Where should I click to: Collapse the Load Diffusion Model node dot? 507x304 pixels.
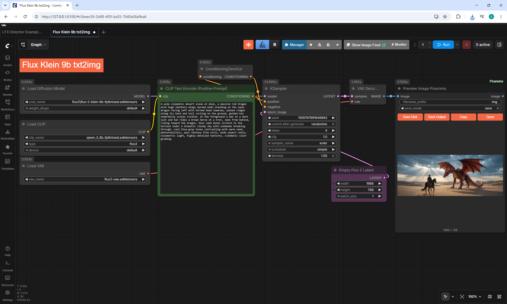pos(24,88)
